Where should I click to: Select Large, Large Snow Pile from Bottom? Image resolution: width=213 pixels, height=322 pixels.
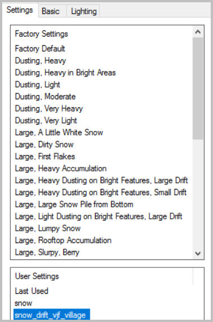[x=74, y=204]
